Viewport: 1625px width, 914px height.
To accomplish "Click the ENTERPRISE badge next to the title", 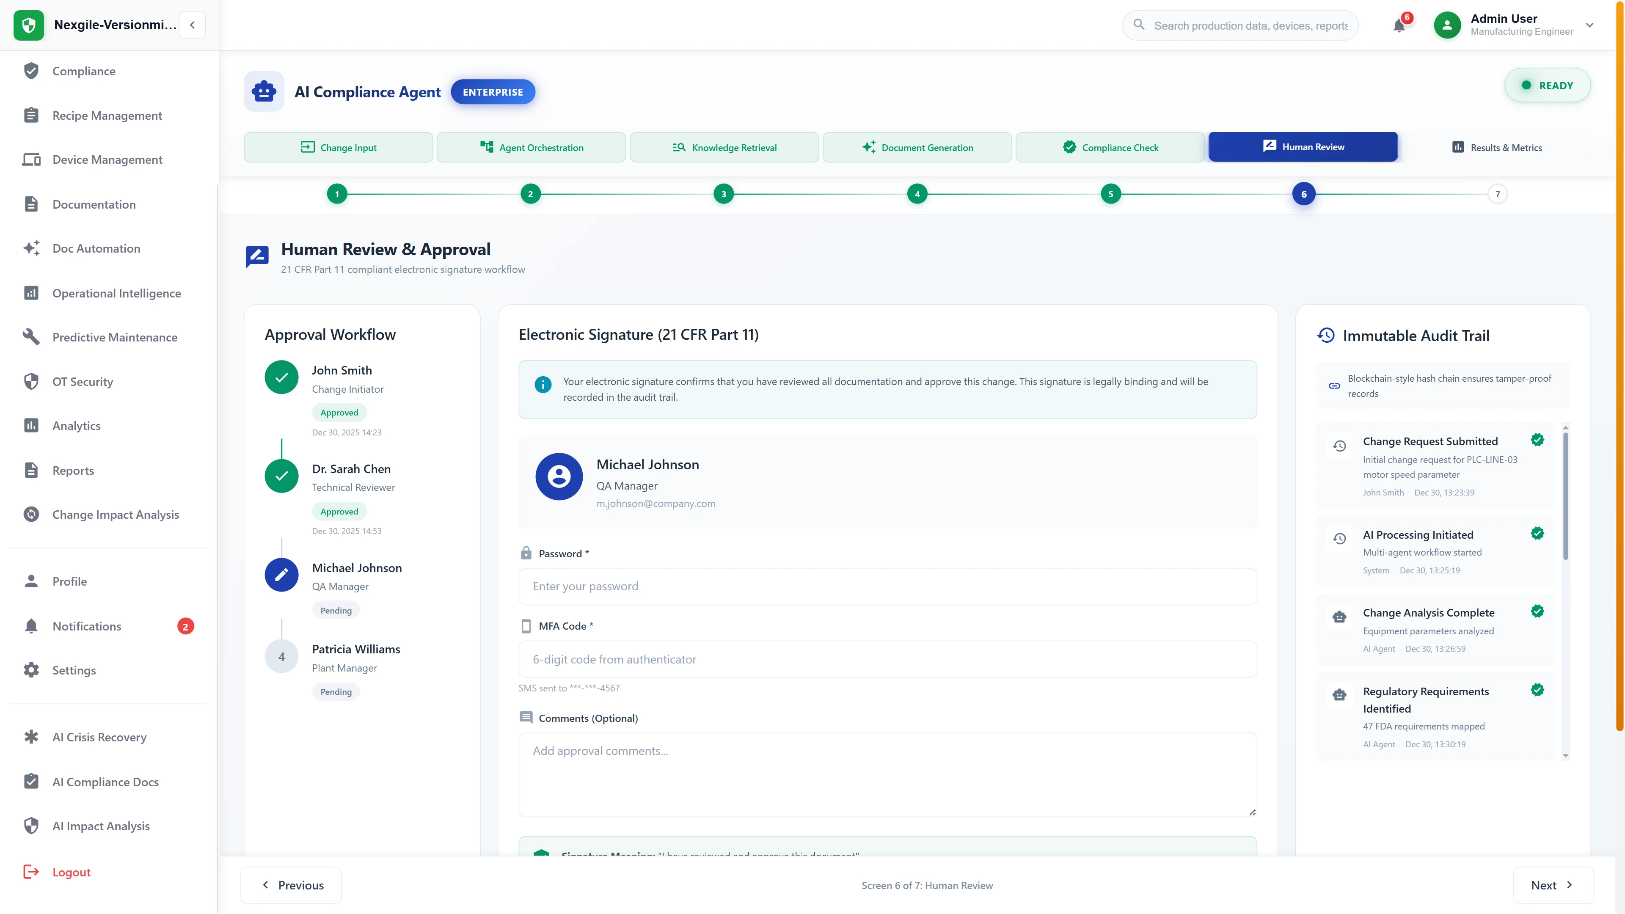I will [x=493, y=91].
